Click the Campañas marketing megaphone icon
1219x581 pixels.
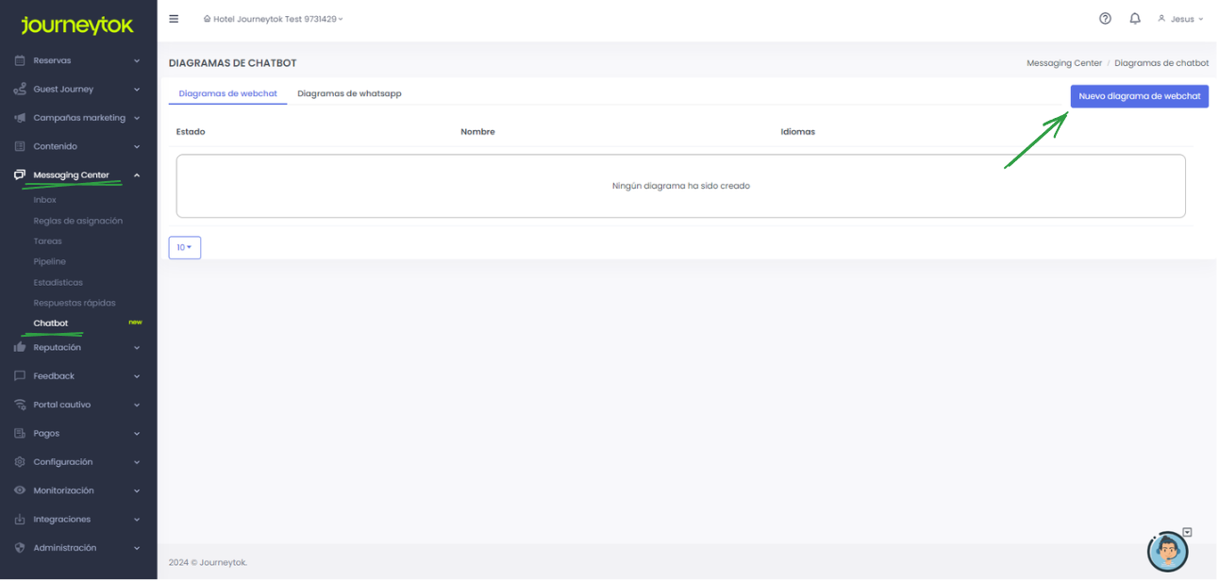coord(20,118)
